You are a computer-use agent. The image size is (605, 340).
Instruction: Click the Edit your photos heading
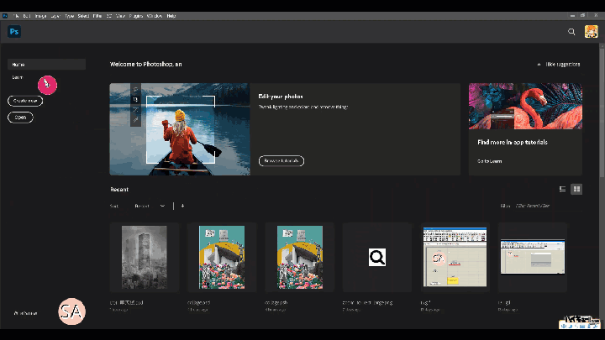pyautogui.click(x=281, y=97)
